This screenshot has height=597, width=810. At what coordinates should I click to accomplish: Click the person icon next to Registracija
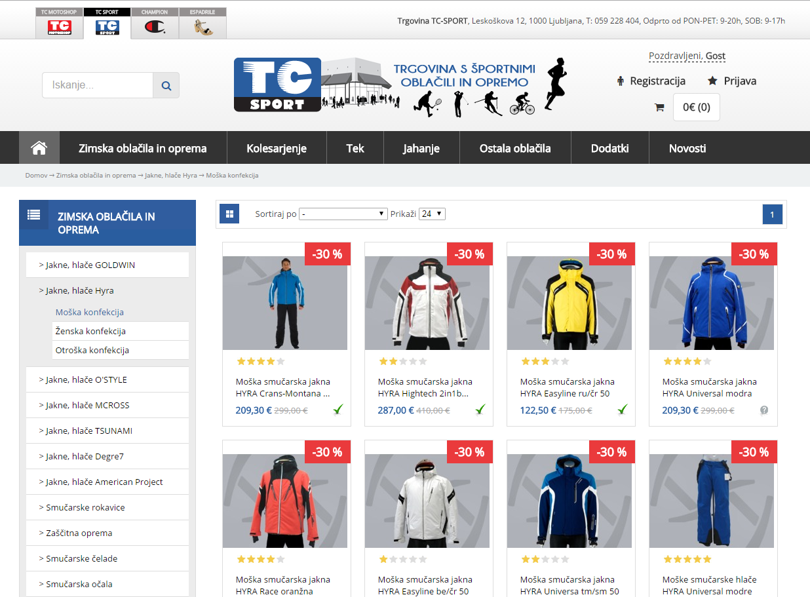point(621,81)
